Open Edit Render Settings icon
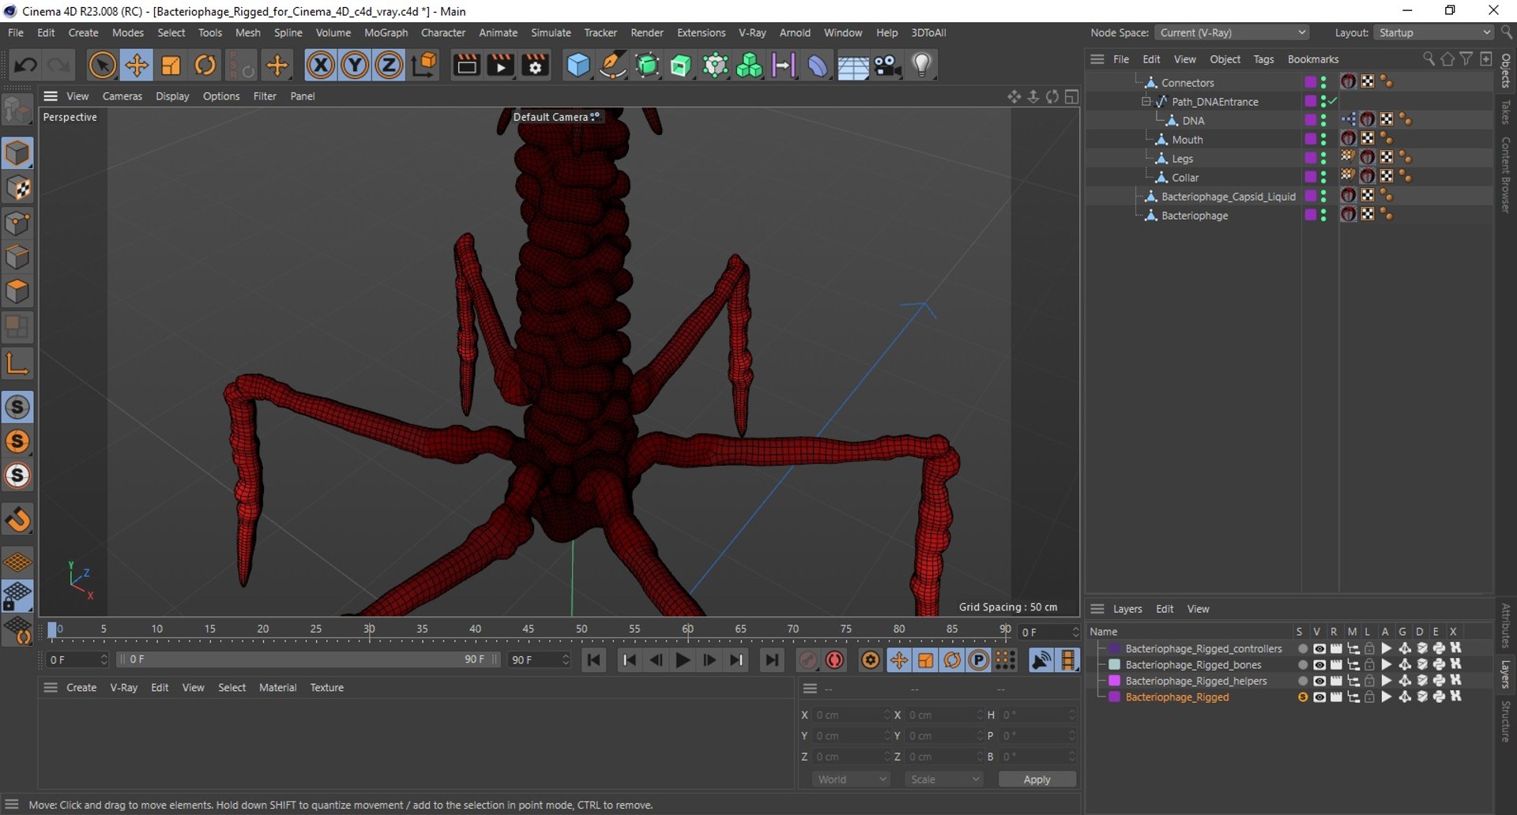 tap(536, 66)
